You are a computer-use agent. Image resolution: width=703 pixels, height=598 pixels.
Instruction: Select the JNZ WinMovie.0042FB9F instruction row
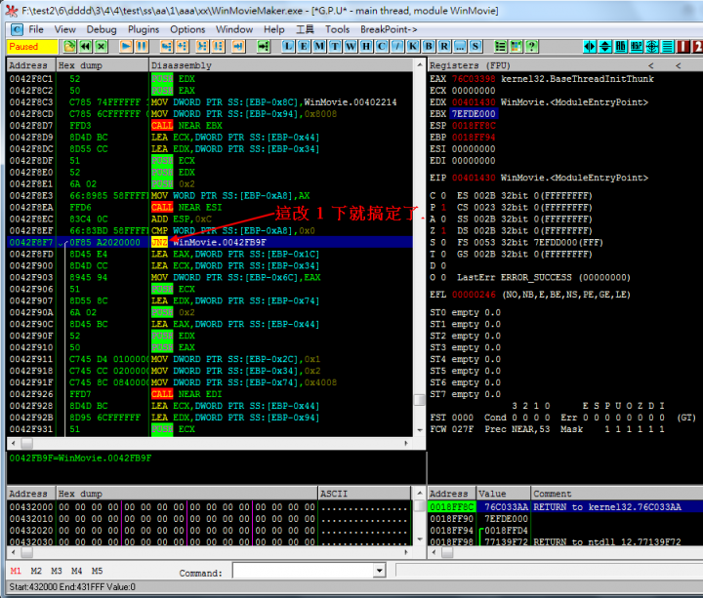[x=210, y=242]
